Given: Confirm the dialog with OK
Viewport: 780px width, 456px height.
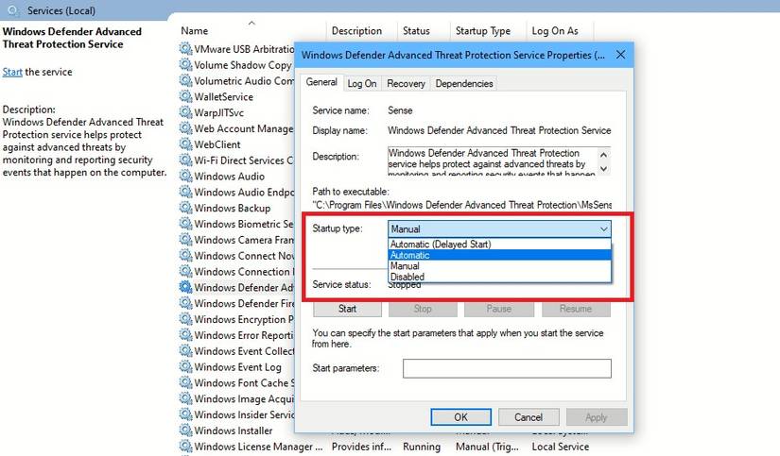Looking at the screenshot, I should click(460, 416).
